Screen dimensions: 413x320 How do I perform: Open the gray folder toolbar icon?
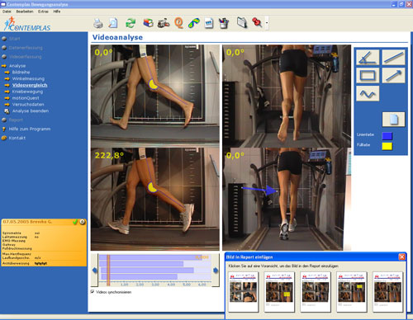coord(242,23)
